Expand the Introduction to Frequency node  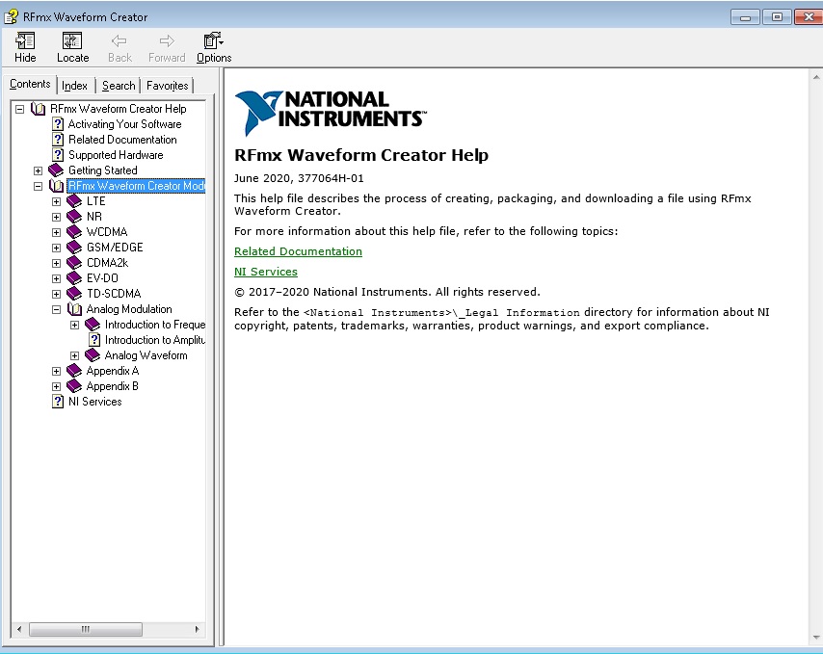click(74, 325)
